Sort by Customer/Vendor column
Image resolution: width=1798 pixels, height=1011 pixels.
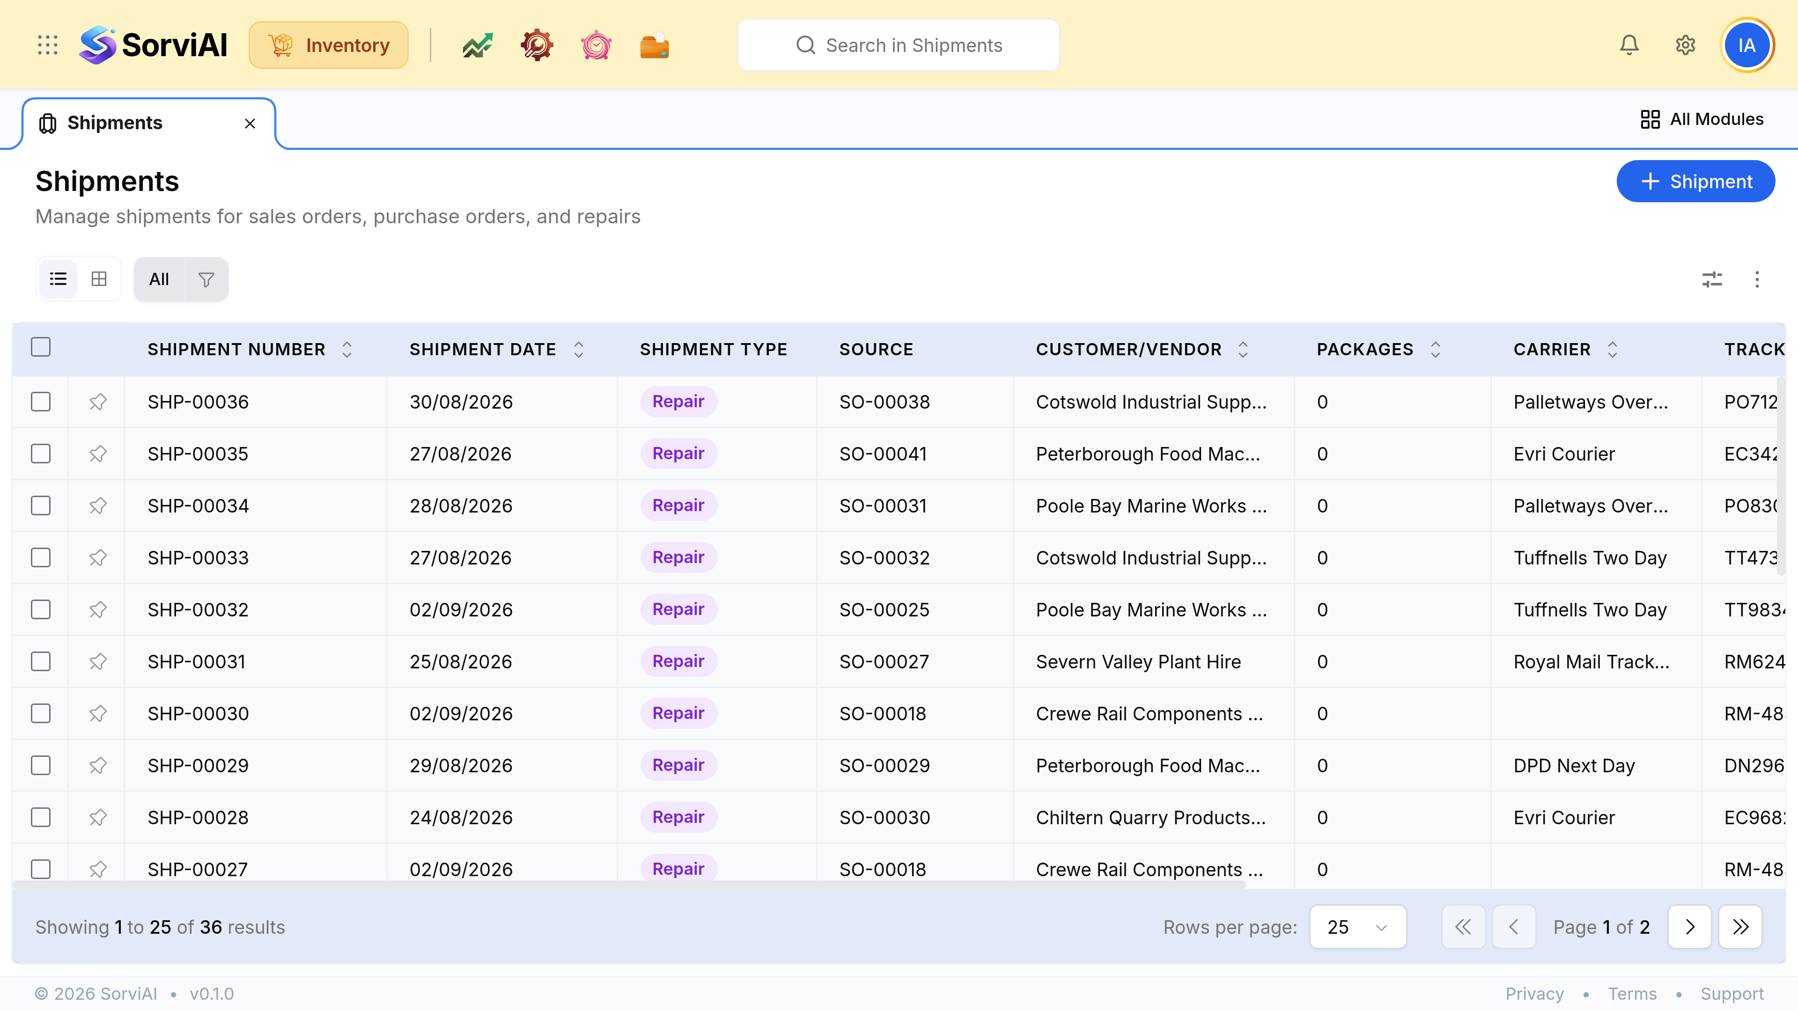tap(1243, 350)
